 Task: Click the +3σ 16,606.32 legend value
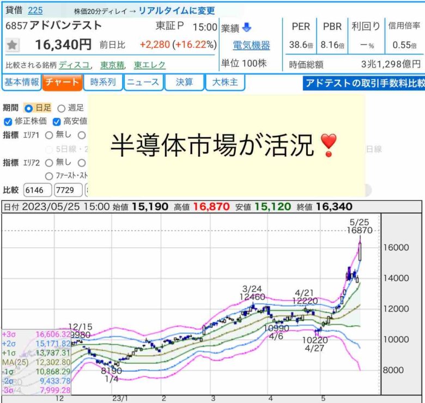(x=53, y=334)
